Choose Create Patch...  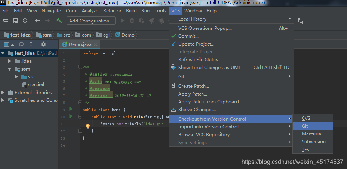(x=231, y=86)
